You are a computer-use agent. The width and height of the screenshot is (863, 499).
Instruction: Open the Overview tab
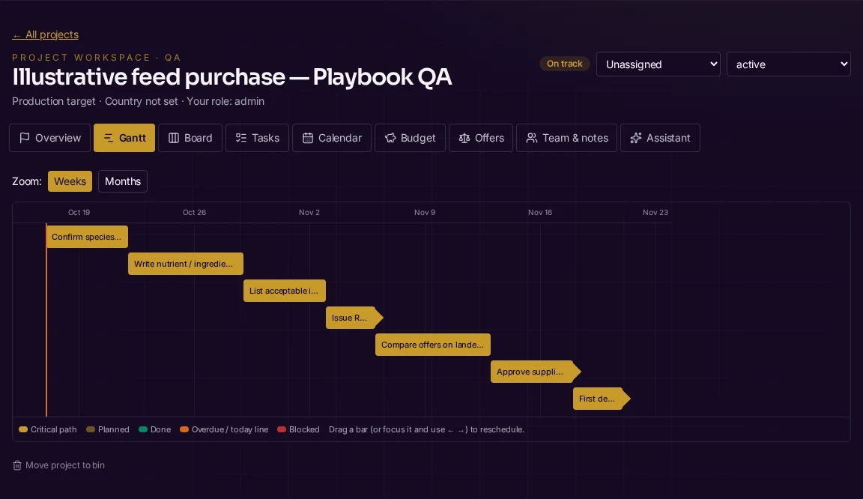[49, 138]
